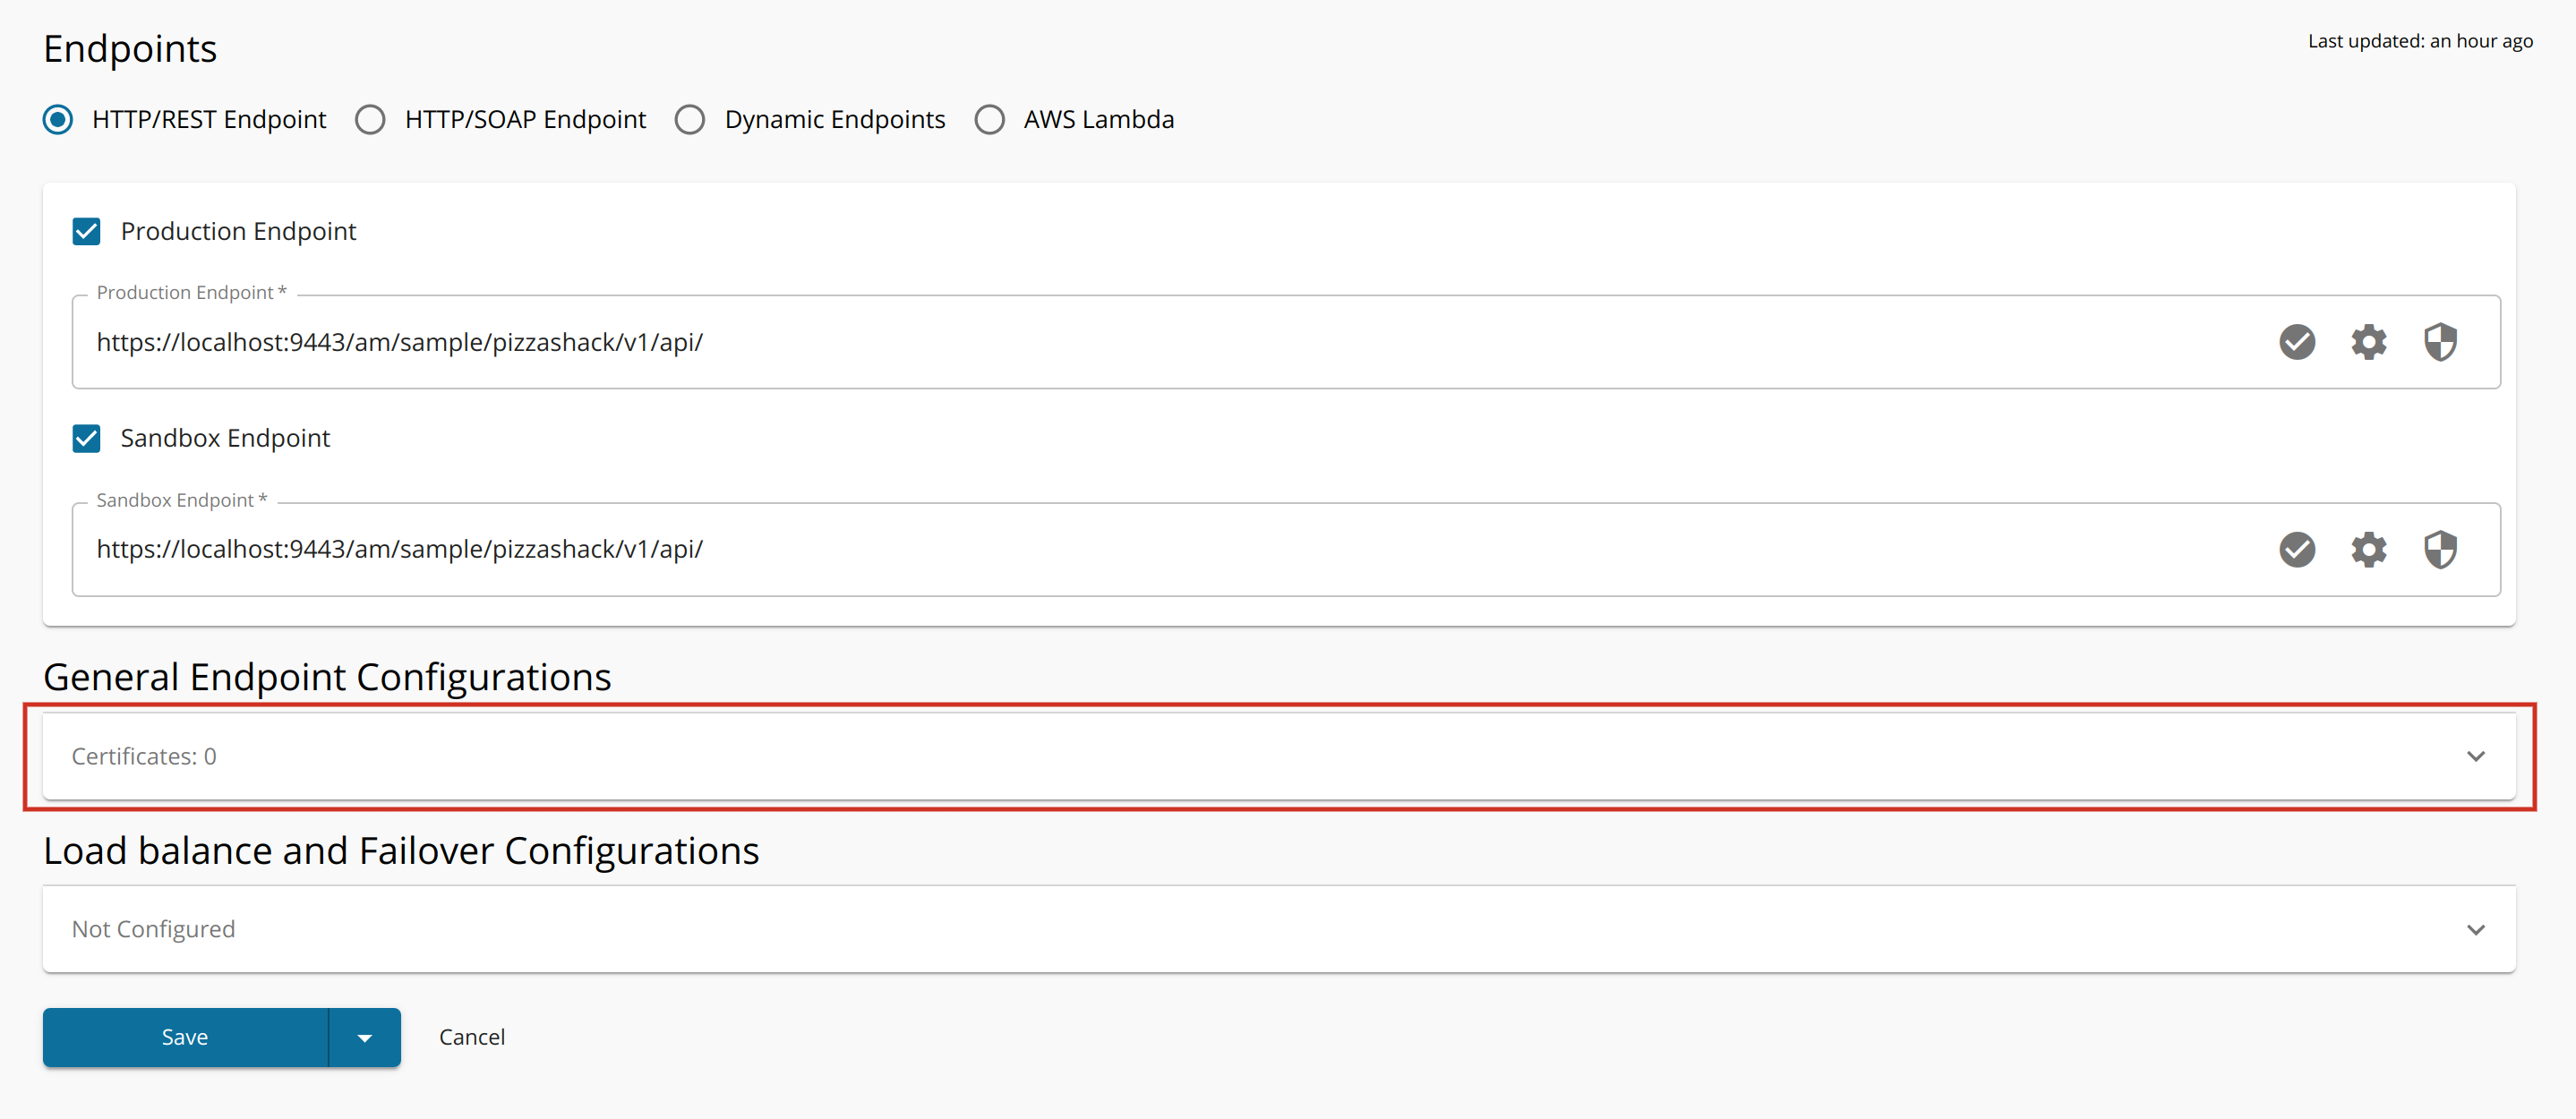Image resolution: width=2576 pixels, height=1119 pixels.
Task: Open sandbox endpoint advanced settings gear
Action: click(2369, 549)
